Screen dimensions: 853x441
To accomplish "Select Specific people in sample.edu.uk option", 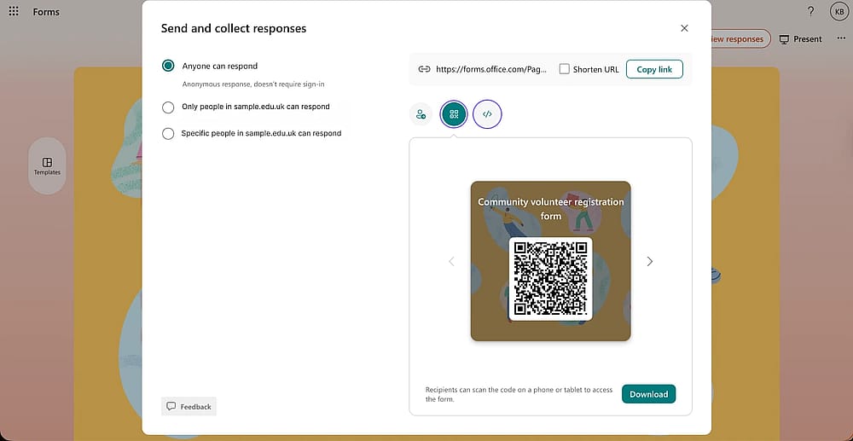I will (x=168, y=133).
